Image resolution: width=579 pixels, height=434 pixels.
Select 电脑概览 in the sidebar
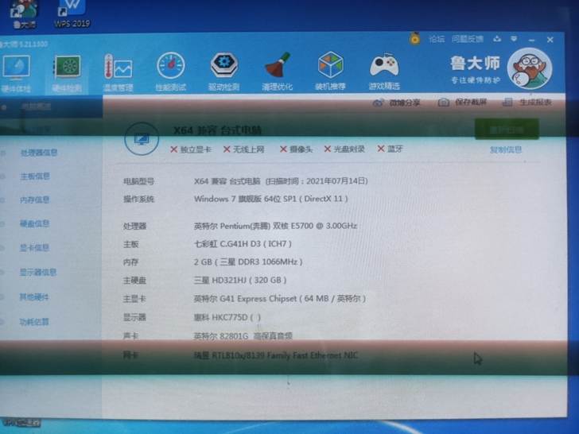point(37,107)
